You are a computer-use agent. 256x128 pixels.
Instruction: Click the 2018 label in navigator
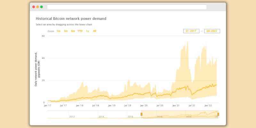tap(159, 117)
